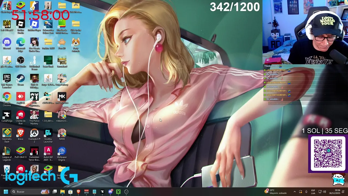Open the Overwatch 2 desktop shortcut
Viewport: 348px width, 196px height.
pyautogui.click(x=34, y=136)
